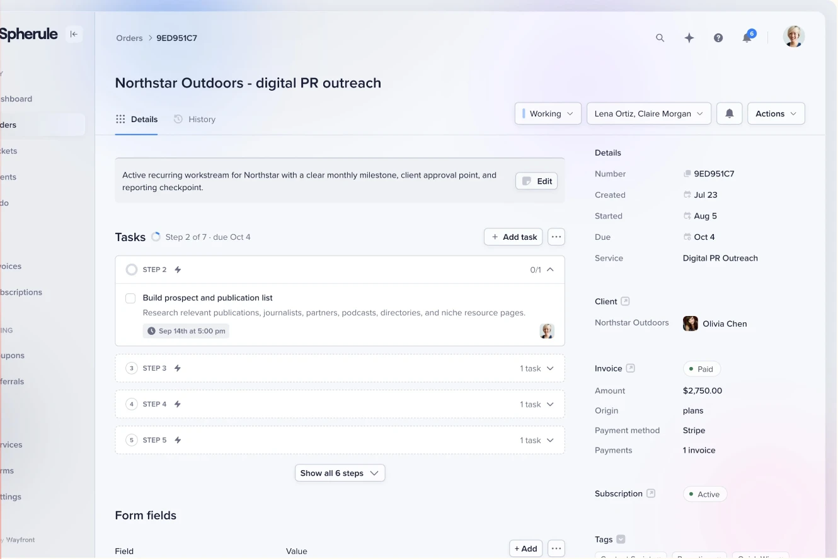Mark Step 2 circle as complete
The image size is (838, 559).
coord(132,269)
